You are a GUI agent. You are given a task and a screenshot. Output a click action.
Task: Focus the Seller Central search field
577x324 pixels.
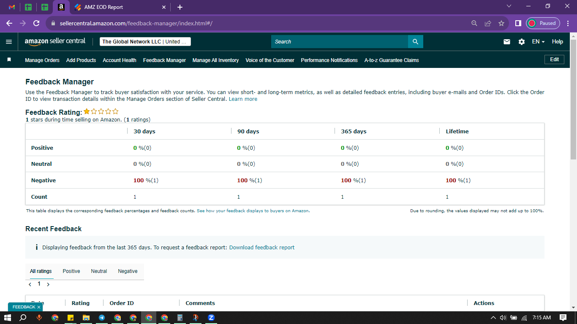tap(340, 42)
